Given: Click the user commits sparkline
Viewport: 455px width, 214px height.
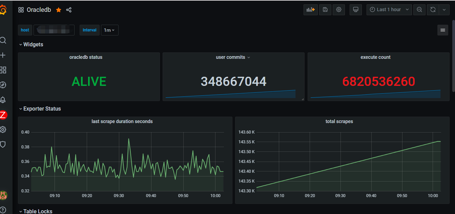Looking at the screenshot, I should click(x=231, y=94).
